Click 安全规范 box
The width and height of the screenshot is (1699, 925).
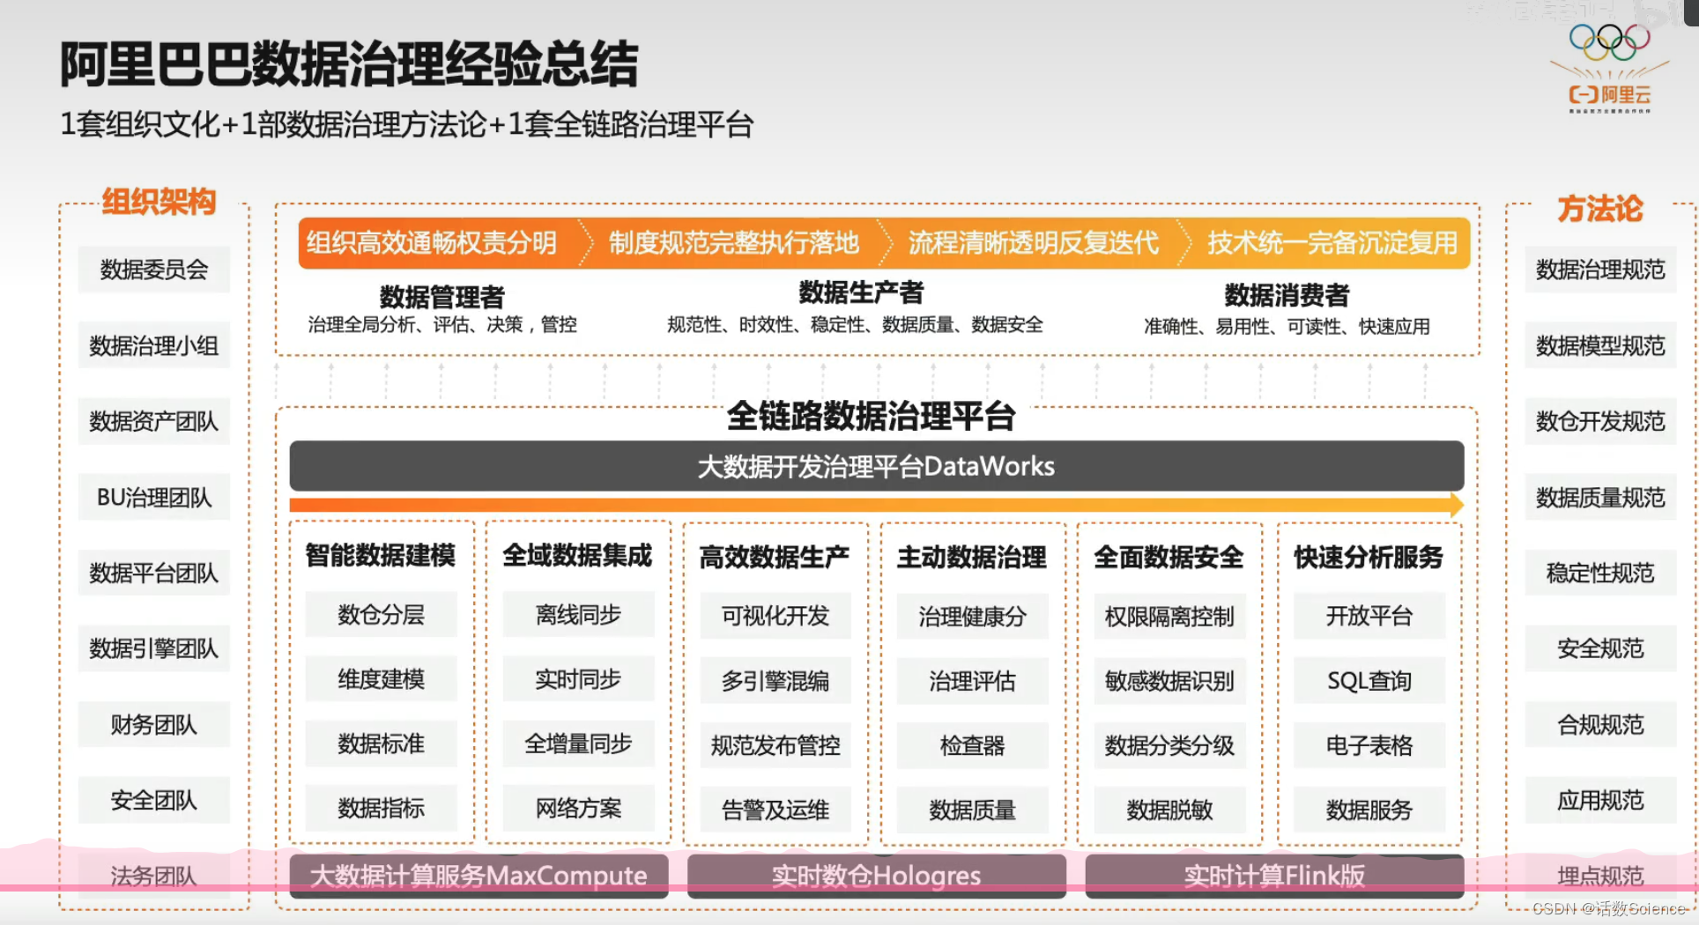1600,649
